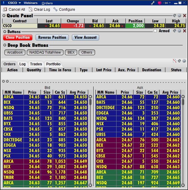This screenshot has height=190, width=188.
Task: Enable the Armed checkbox
Action: point(155,31)
